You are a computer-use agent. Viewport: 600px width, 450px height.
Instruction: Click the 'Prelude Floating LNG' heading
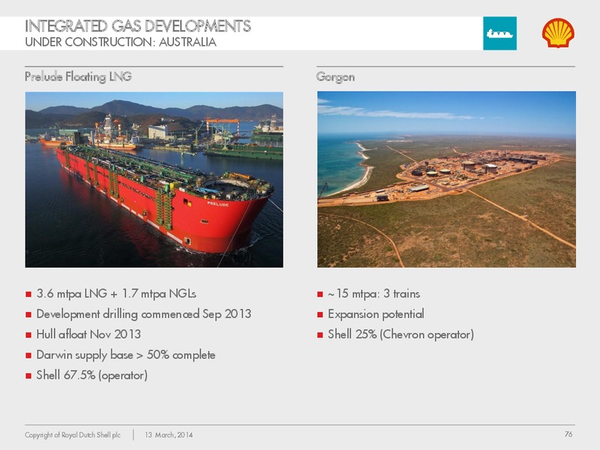[79, 76]
